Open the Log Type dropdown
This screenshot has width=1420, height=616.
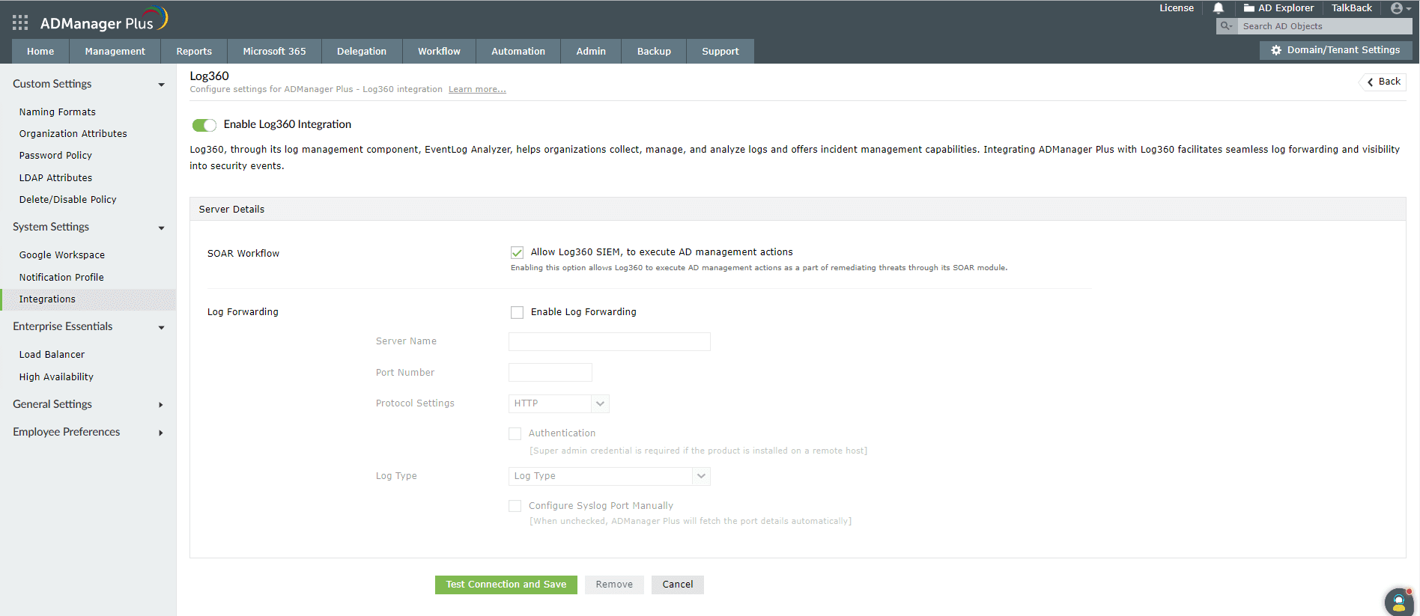point(609,476)
